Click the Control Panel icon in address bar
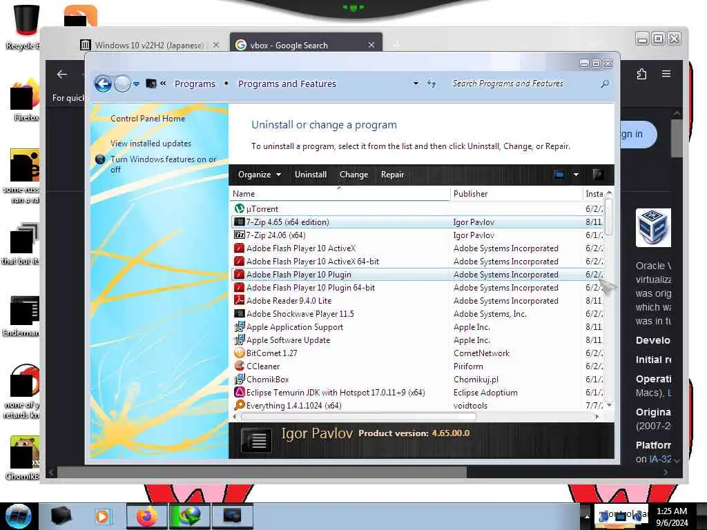 [x=151, y=84]
